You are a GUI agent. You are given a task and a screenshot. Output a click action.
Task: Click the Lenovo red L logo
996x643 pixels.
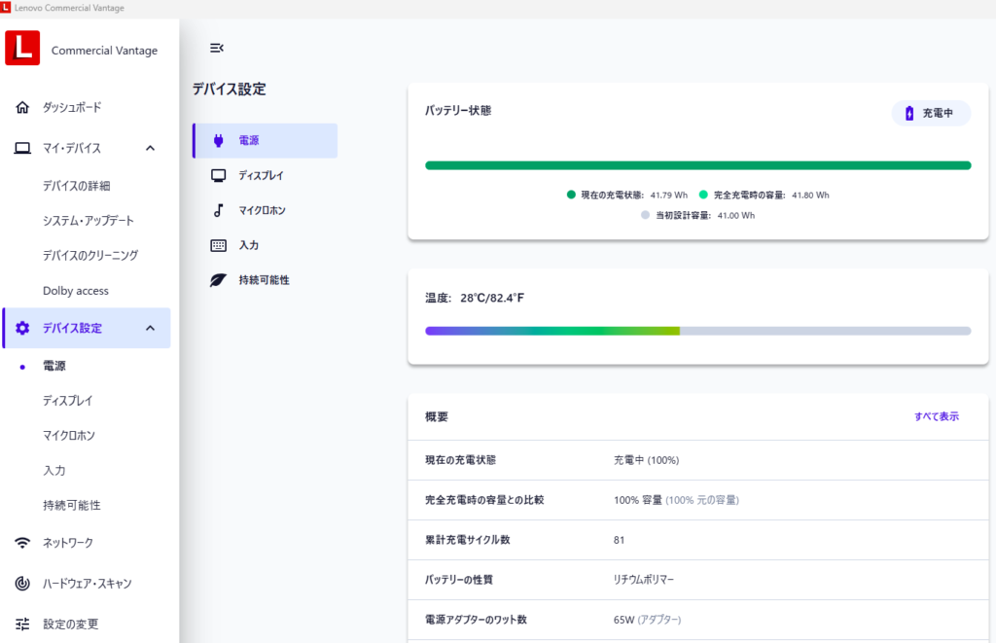[22, 48]
